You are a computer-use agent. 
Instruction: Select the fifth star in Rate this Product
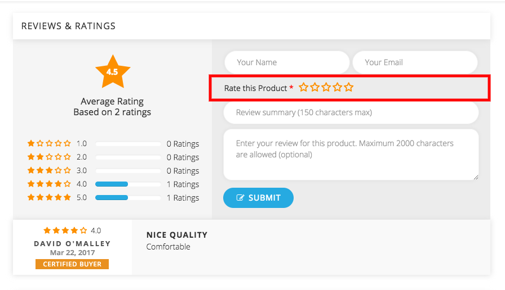[x=348, y=87]
